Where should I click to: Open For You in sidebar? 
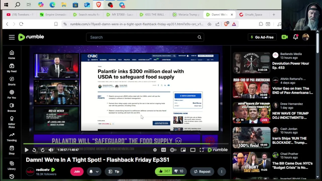pos(12,95)
